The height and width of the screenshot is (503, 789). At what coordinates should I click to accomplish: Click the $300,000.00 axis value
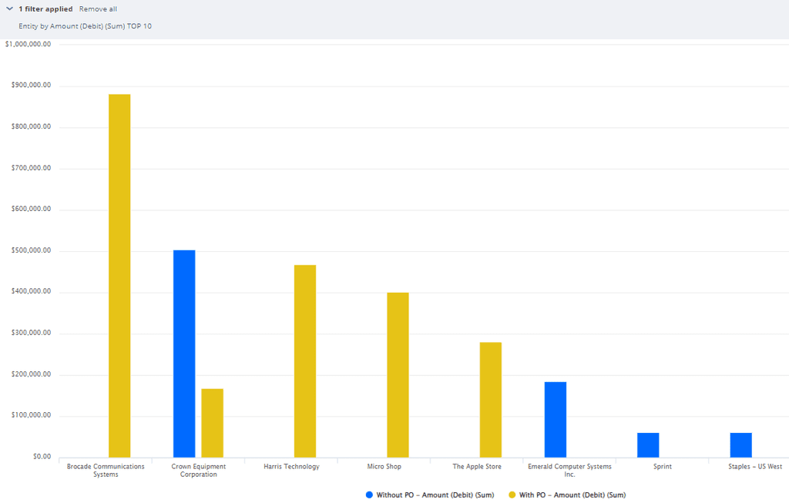[x=31, y=333]
